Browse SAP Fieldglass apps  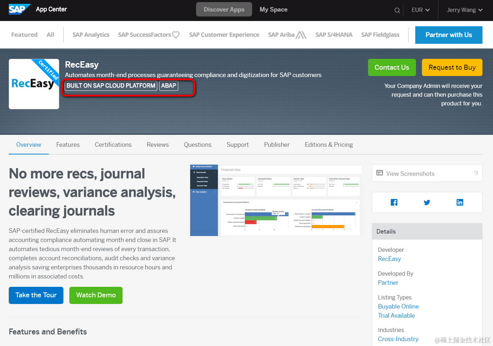click(x=380, y=35)
